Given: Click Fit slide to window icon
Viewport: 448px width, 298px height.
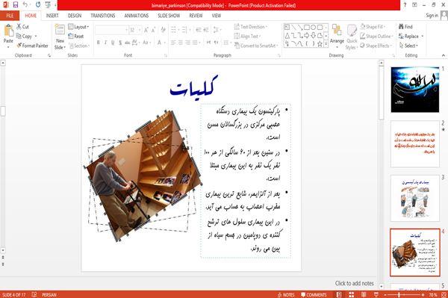Looking at the screenshot, I should pos(444,294).
